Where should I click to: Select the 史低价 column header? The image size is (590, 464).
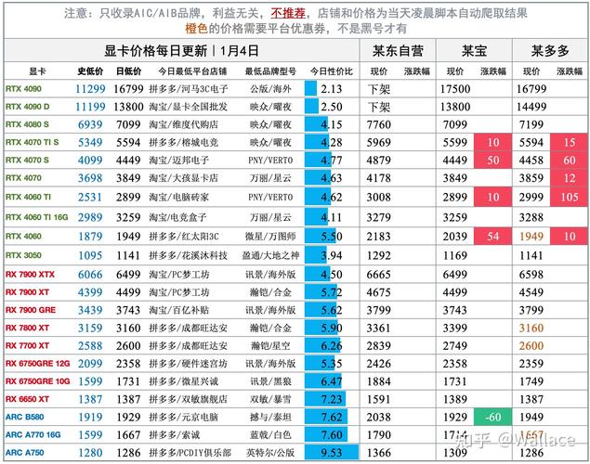90,71
